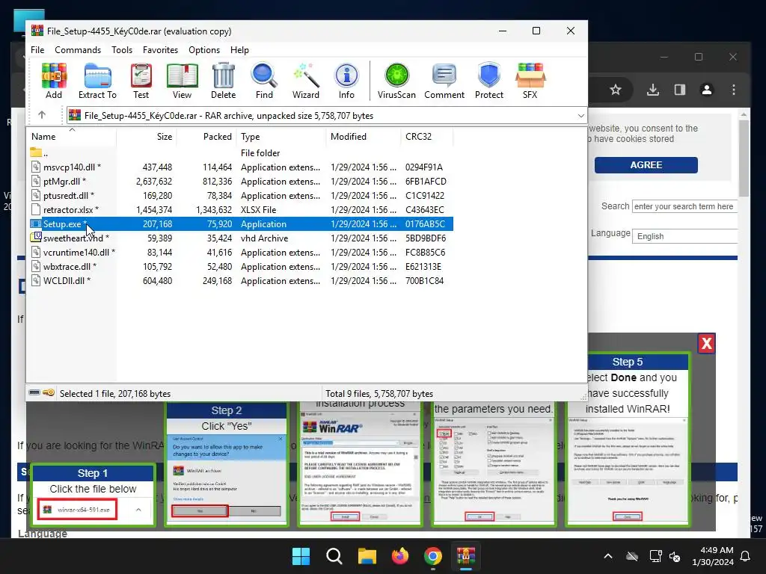Open Chrome three-dot menu
Image resolution: width=766 pixels, height=574 pixels.
coord(733,90)
